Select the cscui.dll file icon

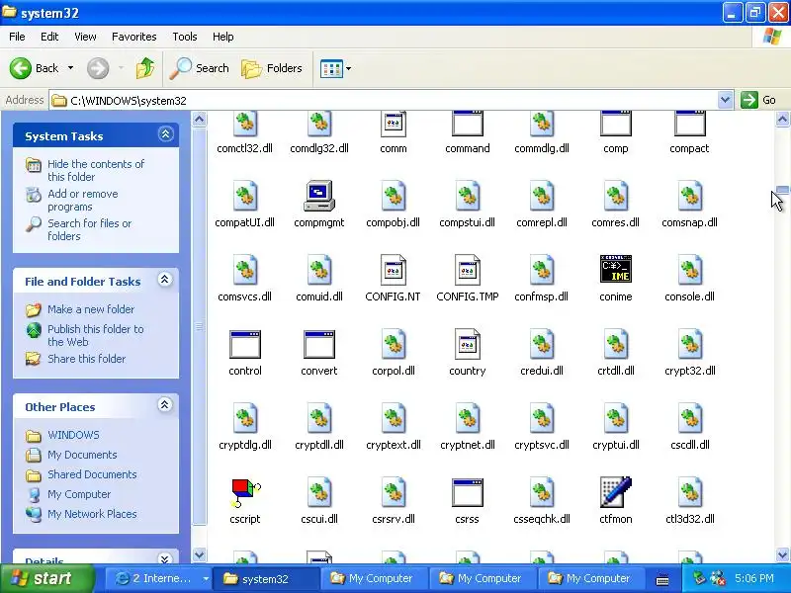319,492
